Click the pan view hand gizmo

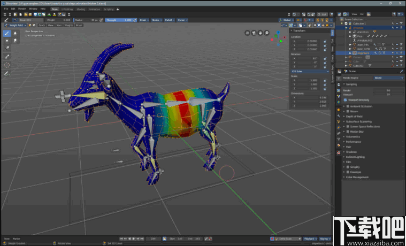pos(260,33)
